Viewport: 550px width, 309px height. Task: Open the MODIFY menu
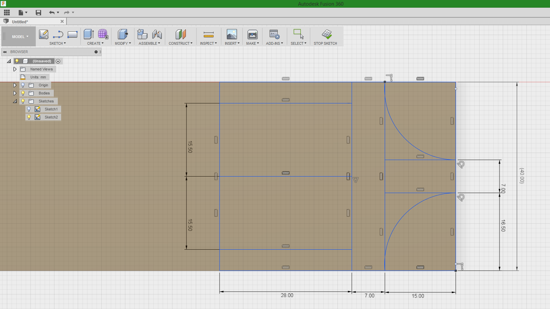(123, 43)
